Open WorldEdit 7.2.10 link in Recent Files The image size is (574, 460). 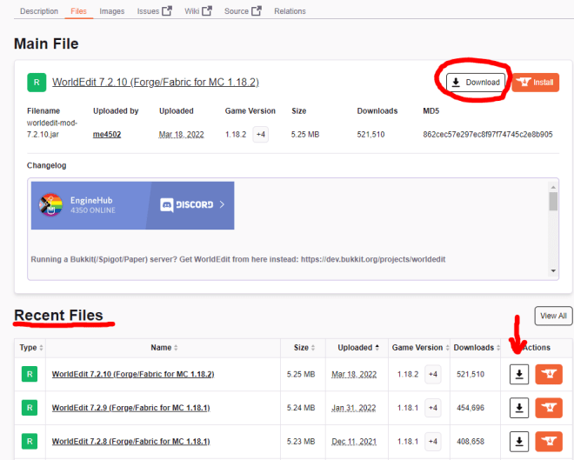133,375
